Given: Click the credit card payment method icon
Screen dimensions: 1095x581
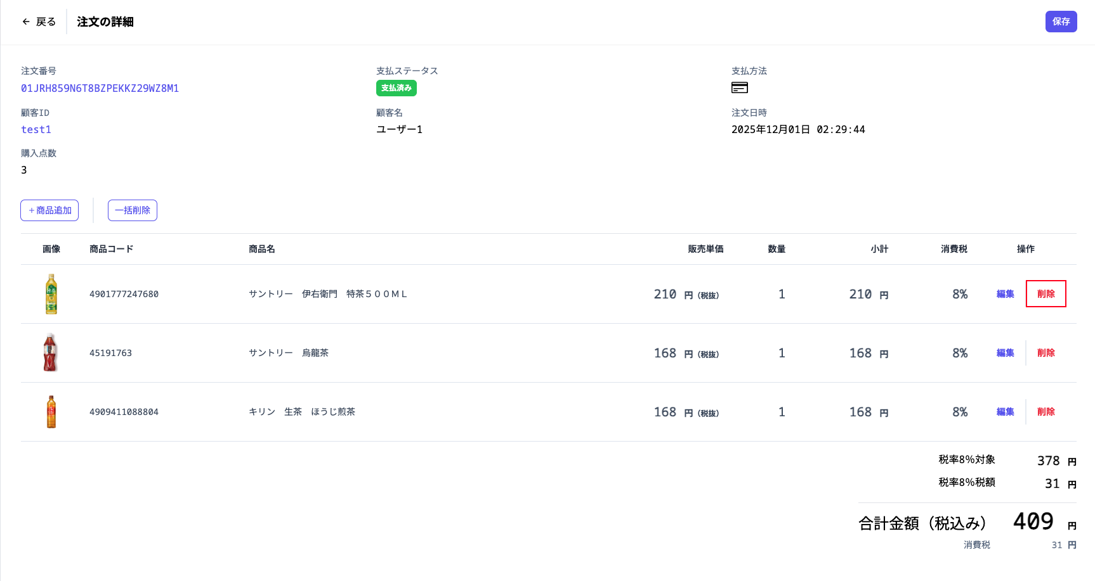Looking at the screenshot, I should point(740,87).
